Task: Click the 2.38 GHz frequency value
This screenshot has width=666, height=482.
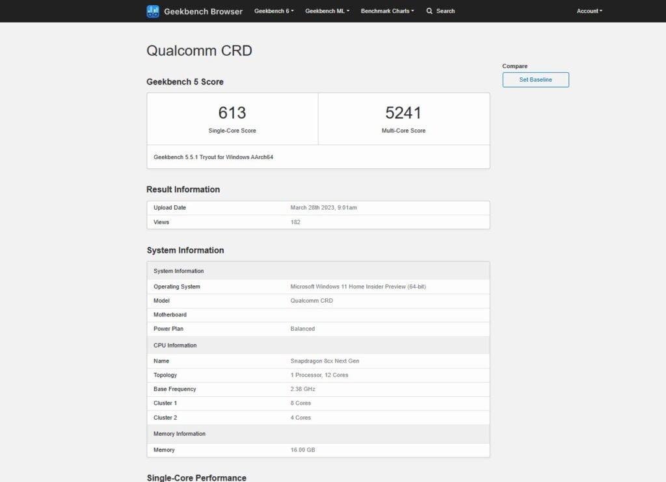Action: pyautogui.click(x=303, y=388)
